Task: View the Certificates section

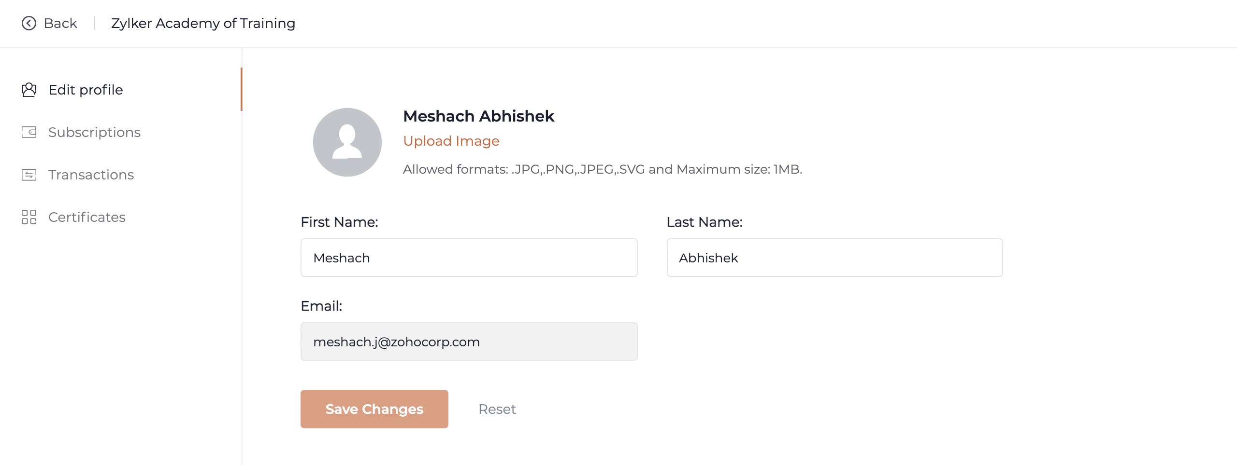Action: [87, 217]
